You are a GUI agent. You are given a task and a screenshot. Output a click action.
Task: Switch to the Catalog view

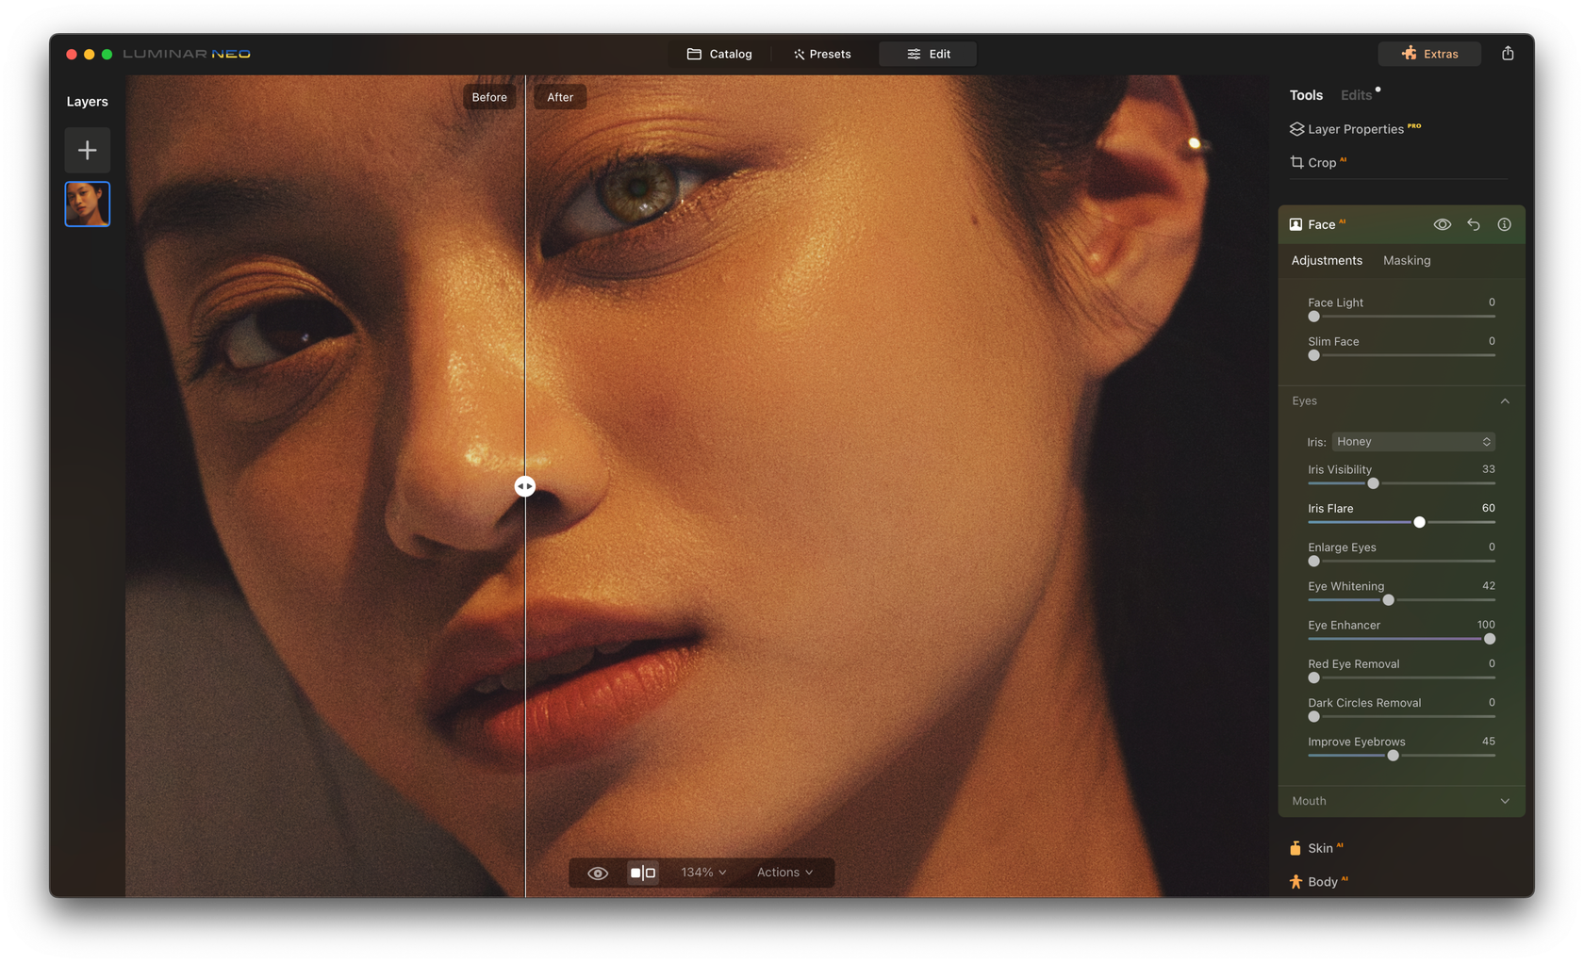tap(719, 54)
